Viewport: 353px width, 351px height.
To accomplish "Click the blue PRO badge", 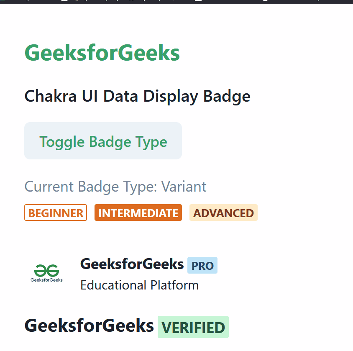I will (202, 266).
